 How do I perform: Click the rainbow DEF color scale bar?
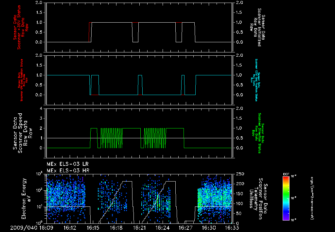(286, 198)
